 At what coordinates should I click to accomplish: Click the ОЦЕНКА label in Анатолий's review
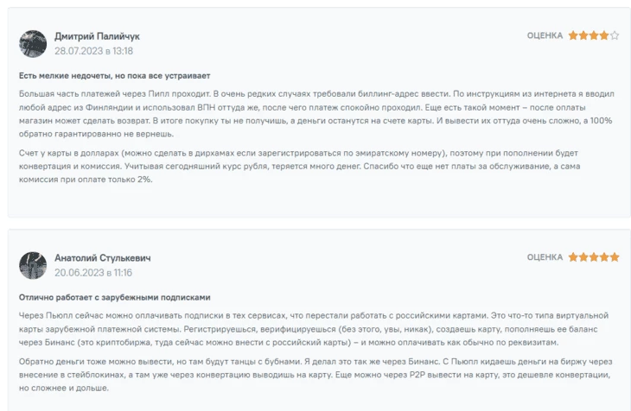(x=545, y=257)
